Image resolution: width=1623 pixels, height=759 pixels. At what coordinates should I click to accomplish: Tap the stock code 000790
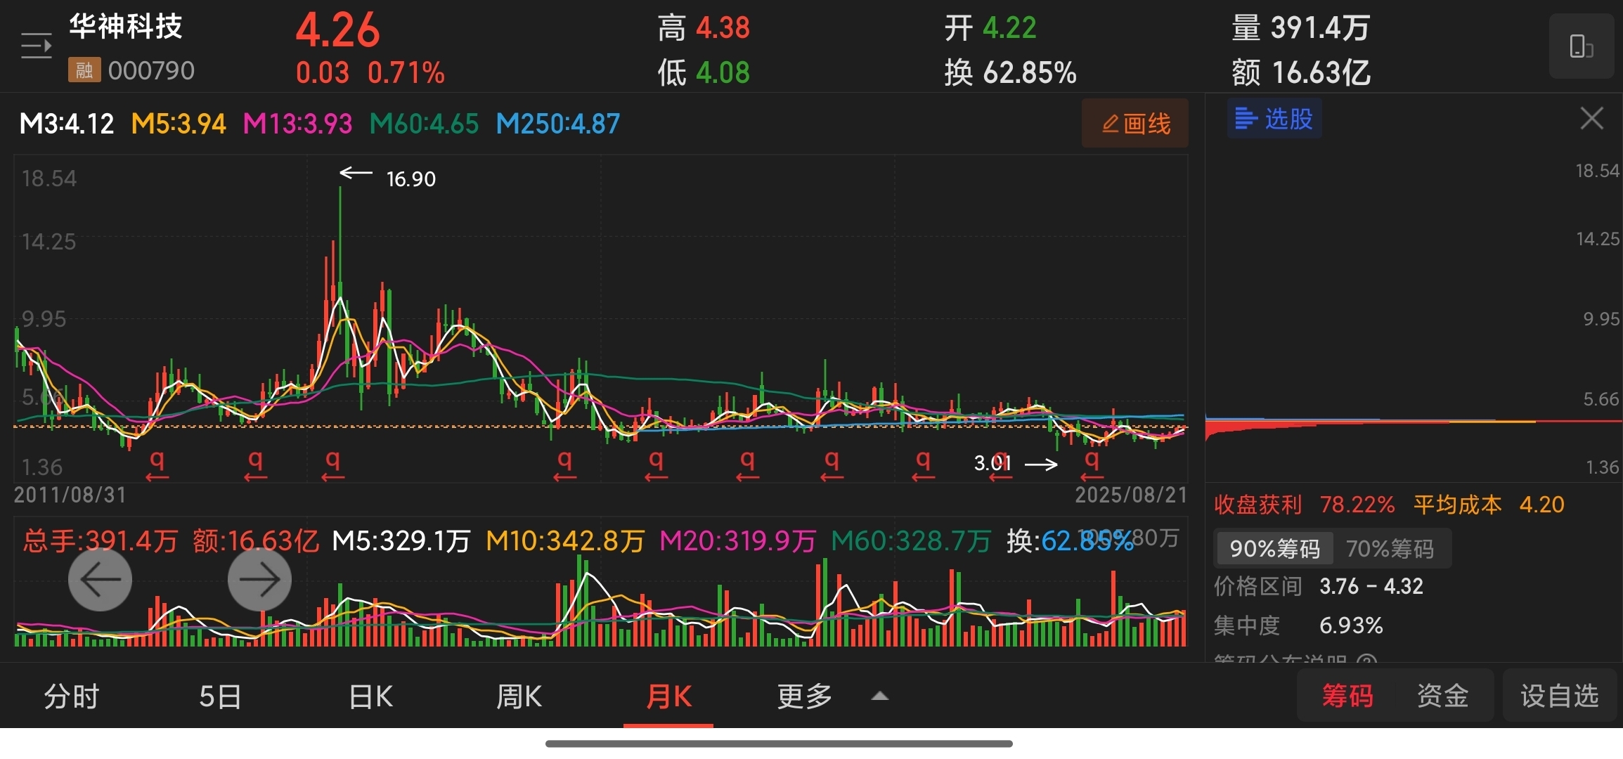click(151, 70)
